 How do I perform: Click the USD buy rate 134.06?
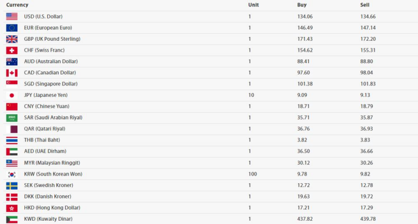click(x=305, y=16)
